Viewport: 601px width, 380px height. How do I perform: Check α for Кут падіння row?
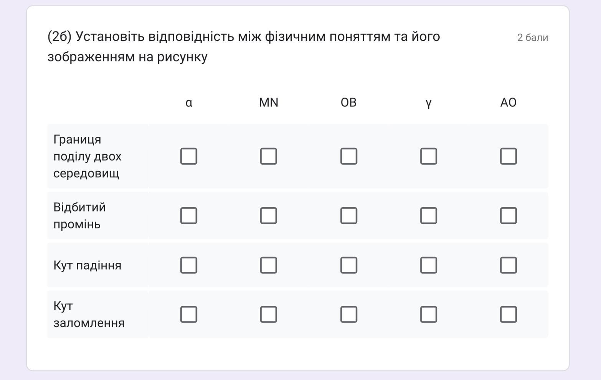(x=189, y=265)
